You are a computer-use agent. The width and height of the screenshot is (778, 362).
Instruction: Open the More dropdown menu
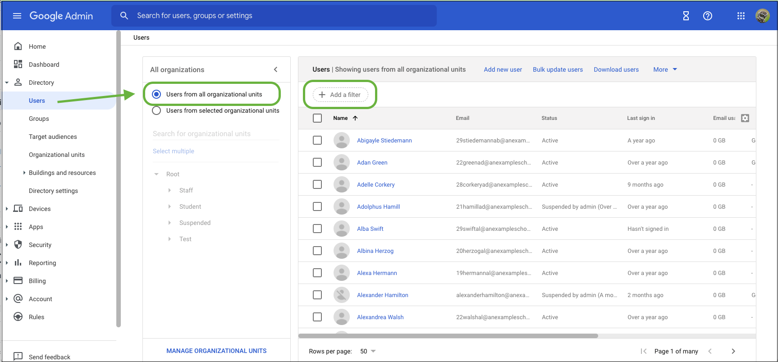click(665, 69)
